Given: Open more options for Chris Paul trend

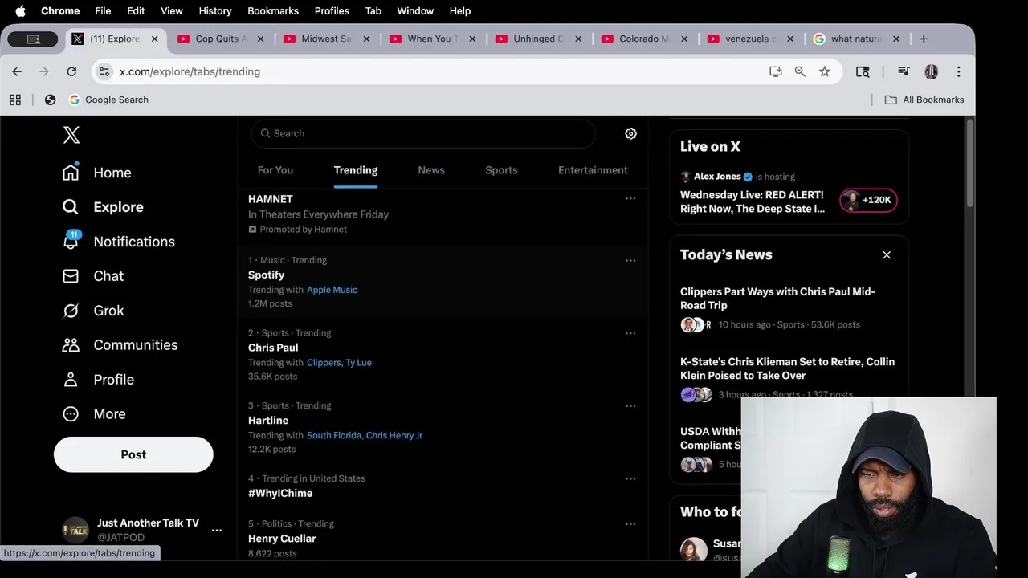Looking at the screenshot, I should point(630,333).
